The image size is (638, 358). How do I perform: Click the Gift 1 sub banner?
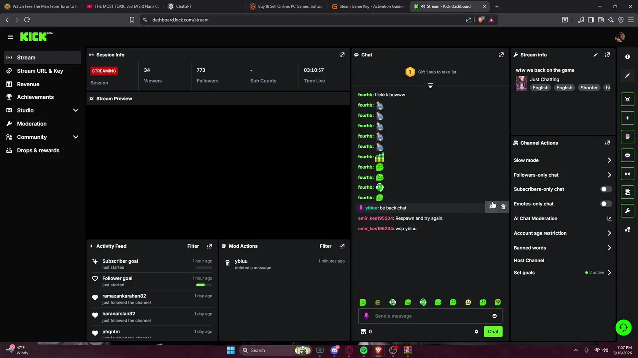pyautogui.click(x=431, y=72)
